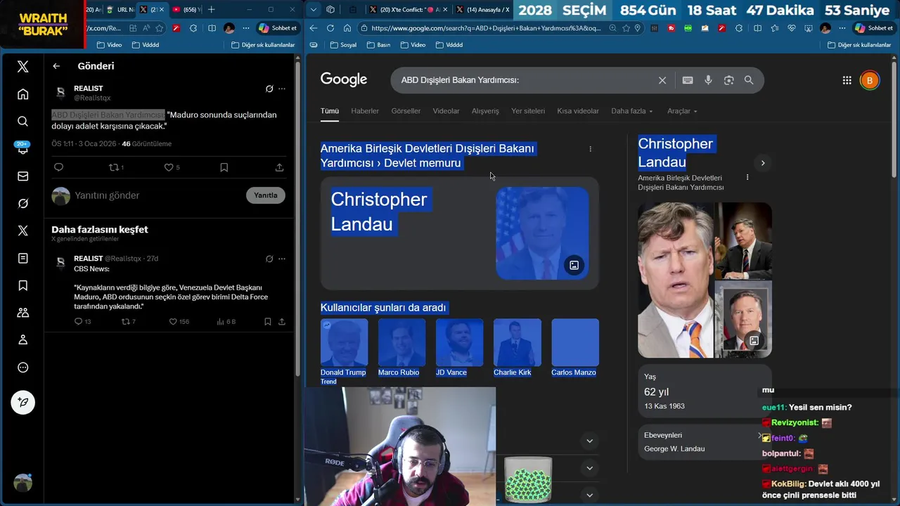The width and height of the screenshot is (900, 506).
Task: Click the Grok icon on the CBS News post
Action: [269, 259]
